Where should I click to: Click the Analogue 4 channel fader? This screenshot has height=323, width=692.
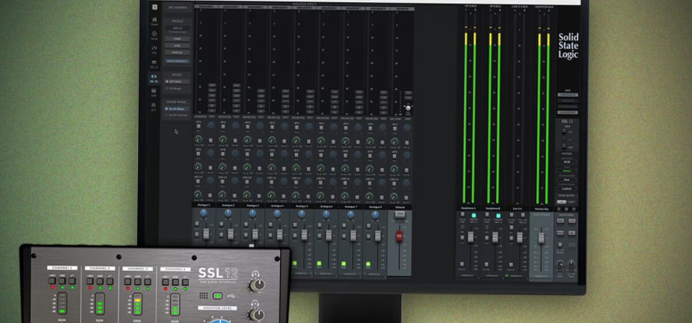pyautogui.click(x=280, y=235)
